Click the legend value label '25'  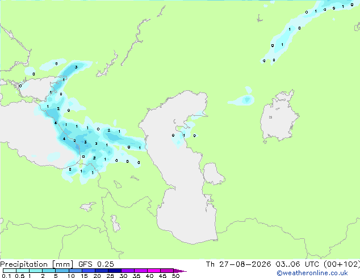(110, 276)
